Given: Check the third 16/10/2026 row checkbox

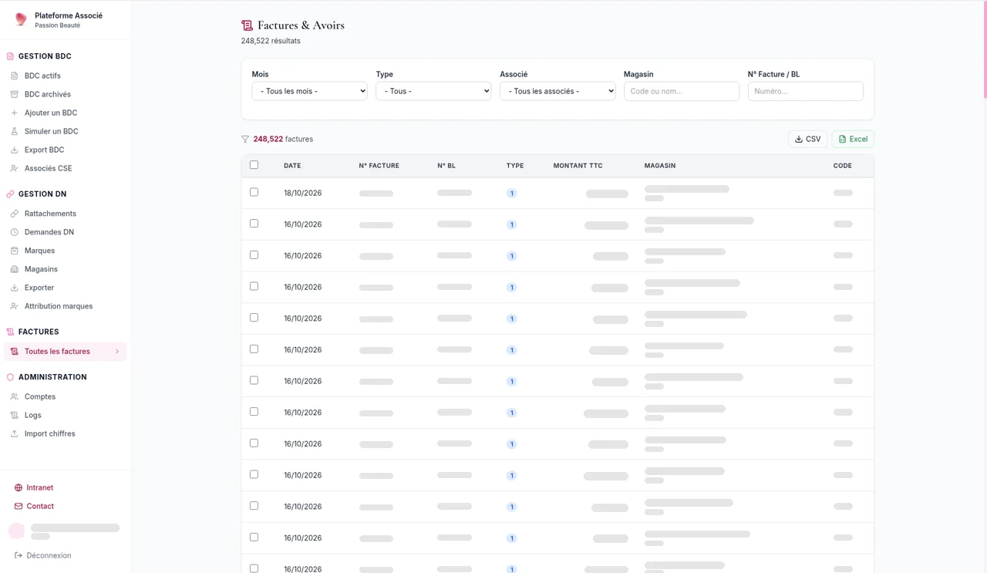Looking at the screenshot, I should pos(254,286).
